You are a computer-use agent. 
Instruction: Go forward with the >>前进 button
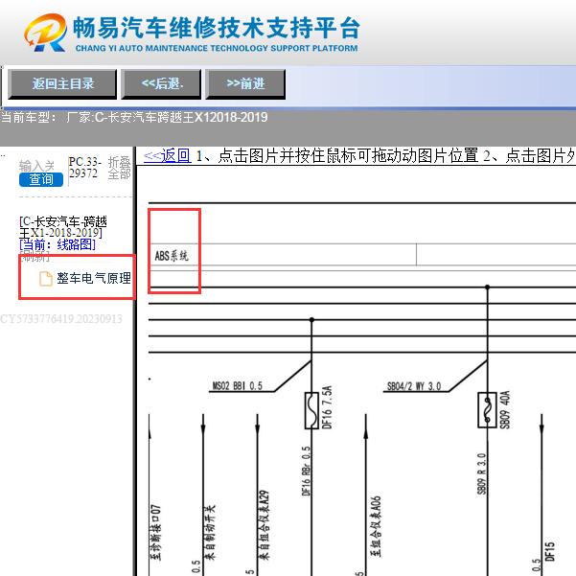pos(245,83)
